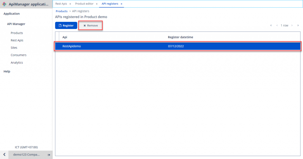The image size is (303, 159).
Task: Collapse the API Manager menu group
Action: coord(16,24)
